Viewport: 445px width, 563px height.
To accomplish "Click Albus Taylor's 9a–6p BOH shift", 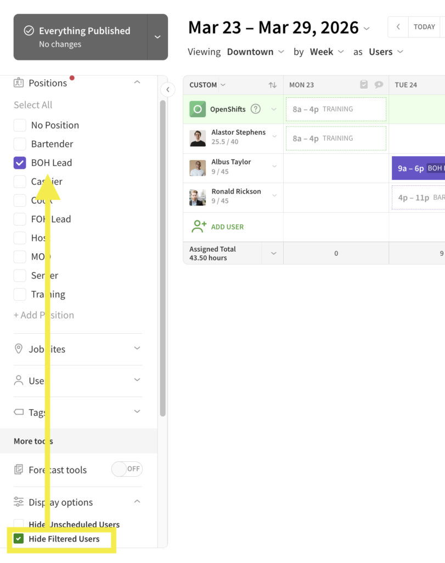I will [x=418, y=168].
